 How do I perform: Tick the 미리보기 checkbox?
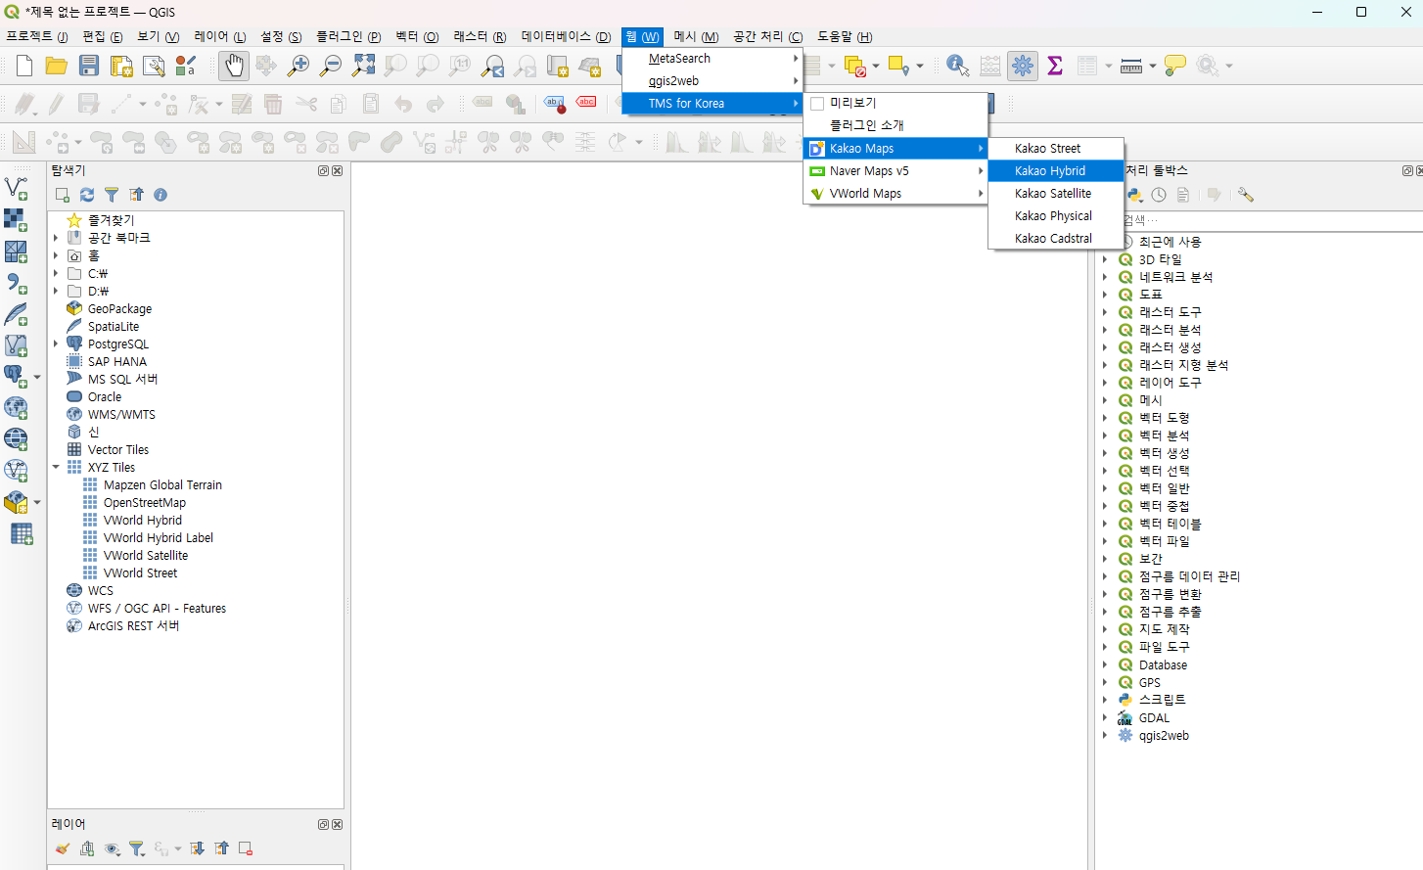[x=817, y=103]
